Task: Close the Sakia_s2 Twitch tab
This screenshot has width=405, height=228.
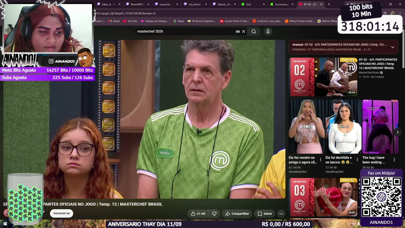Action: coord(119,4)
